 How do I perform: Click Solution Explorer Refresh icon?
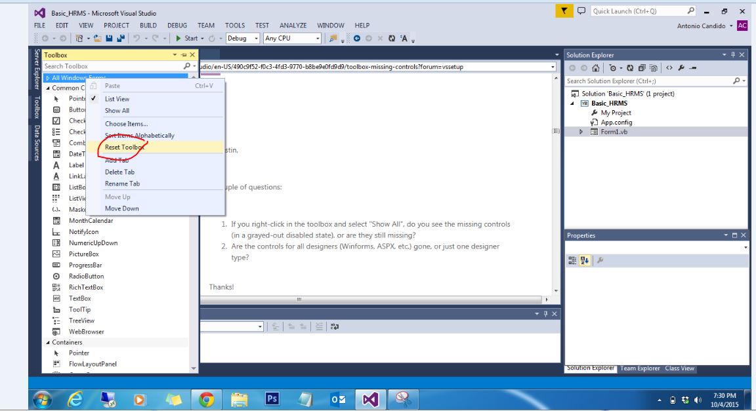pyautogui.click(x=630, y=68)
